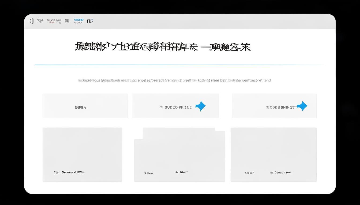Open the blue-text tab in top bar
The height and width of the screenshot is (205, 360).
[79, 21]
